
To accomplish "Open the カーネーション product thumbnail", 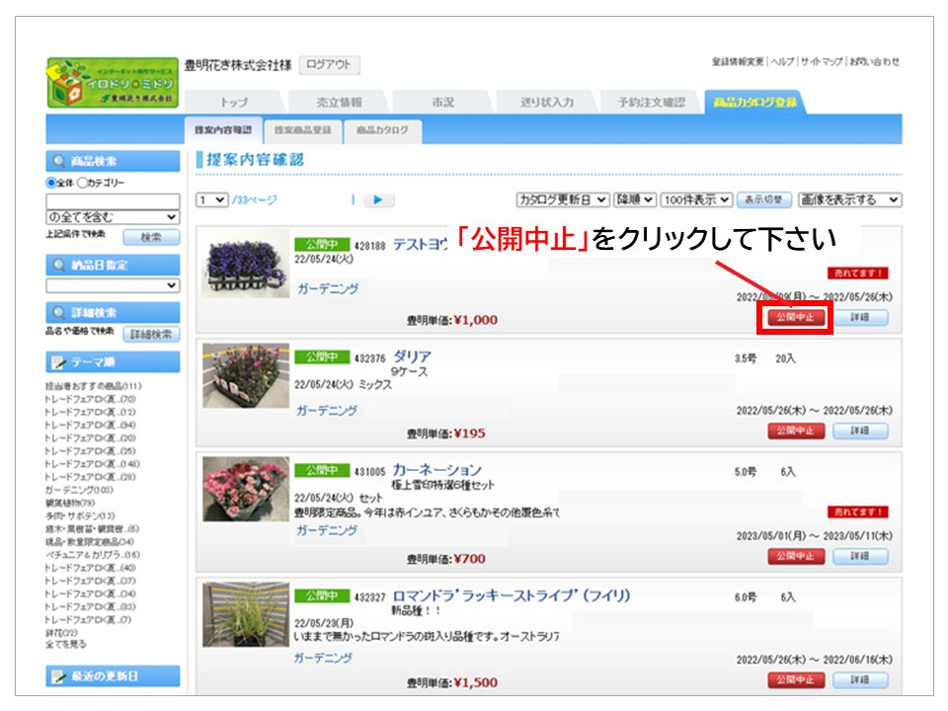I will pos(232,488).
